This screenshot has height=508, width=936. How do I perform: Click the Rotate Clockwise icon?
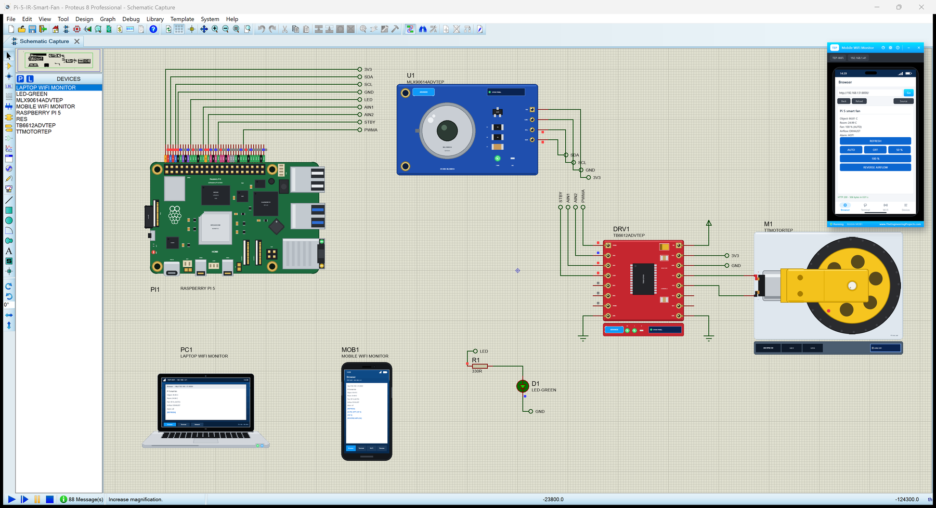point(9,286)
